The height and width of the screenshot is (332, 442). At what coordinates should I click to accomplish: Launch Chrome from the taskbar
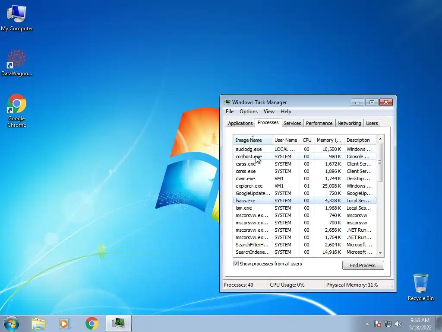click(92, 323)
